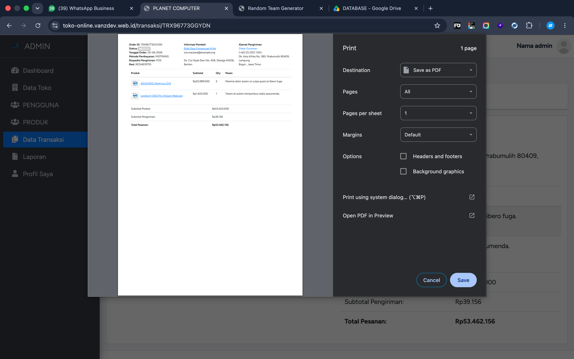Image resolution: width=574 pixels, height=359 pixels.
Task: Switch to the DATABASE - Google Drive tab
Action: (x=372, y=8)
